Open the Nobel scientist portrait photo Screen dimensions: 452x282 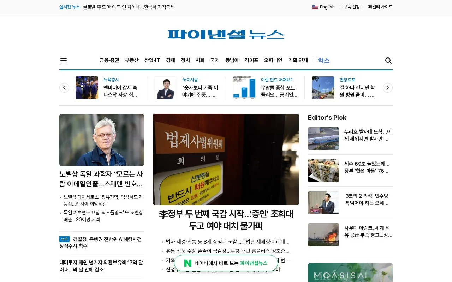(102, 140)
